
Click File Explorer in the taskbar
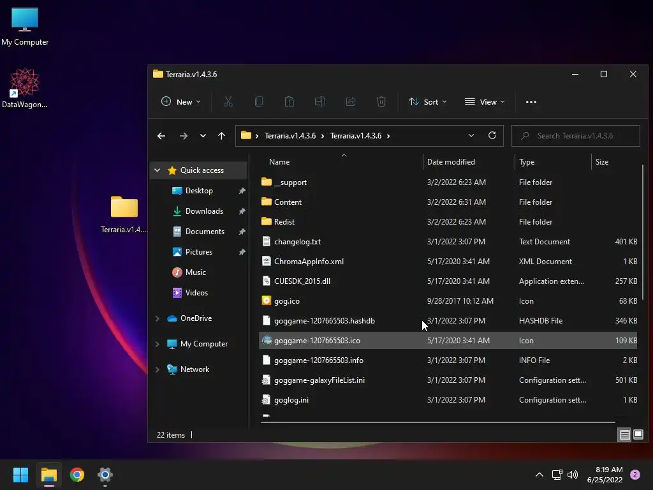[48, 475]
